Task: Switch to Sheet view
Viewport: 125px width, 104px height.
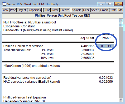Action: tap(95, 10)
